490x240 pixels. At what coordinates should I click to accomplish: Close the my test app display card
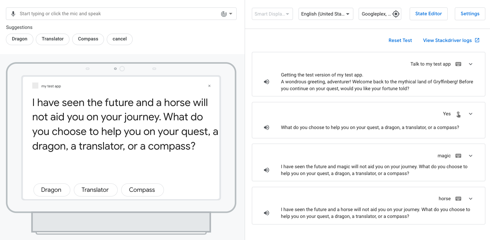209,86
